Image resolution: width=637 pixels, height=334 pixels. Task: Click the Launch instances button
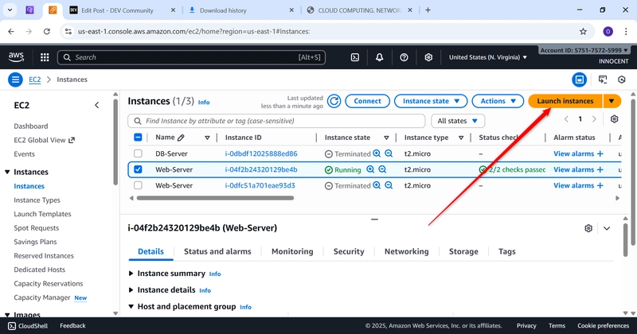pyautogui.click(x=565, y=101)
